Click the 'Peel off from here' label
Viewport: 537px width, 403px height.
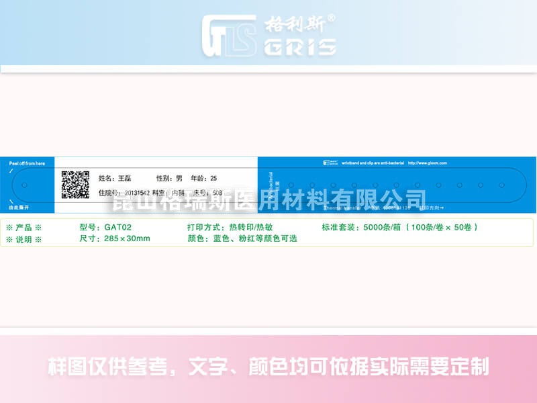click(27, 163)
